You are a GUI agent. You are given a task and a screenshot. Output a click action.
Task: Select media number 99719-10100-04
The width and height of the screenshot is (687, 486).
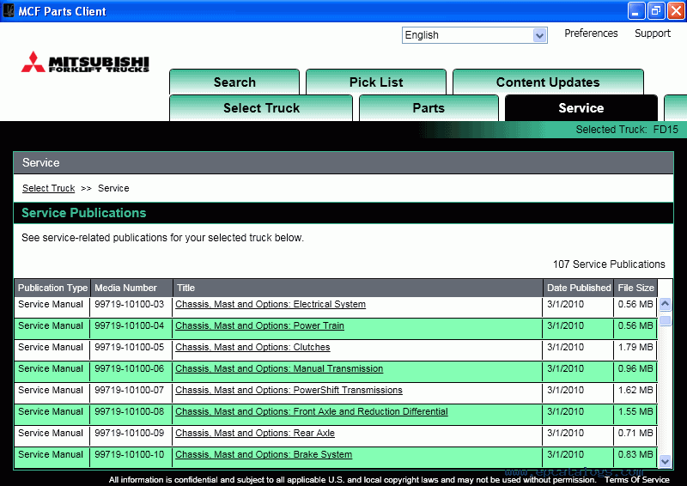130,325
